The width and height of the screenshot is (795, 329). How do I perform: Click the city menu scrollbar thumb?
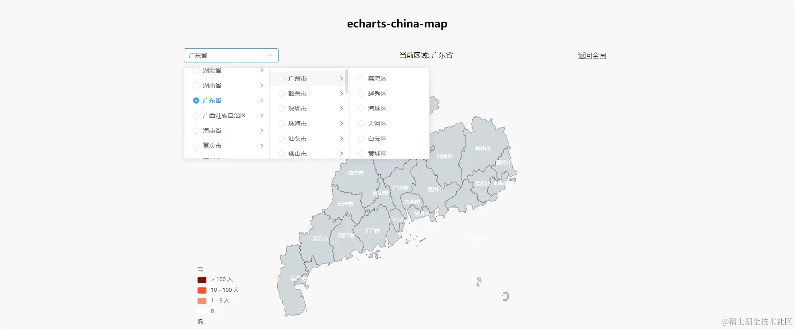[347, 81]
